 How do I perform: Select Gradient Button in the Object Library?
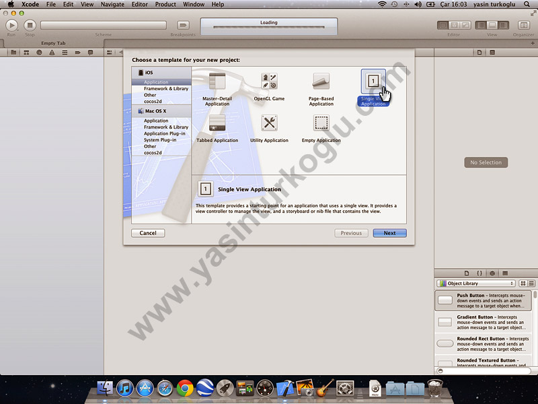pos(484,323)
